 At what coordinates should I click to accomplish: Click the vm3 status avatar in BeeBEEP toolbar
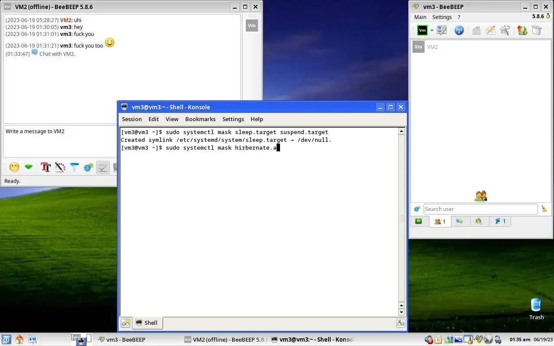tap(422, 30)
